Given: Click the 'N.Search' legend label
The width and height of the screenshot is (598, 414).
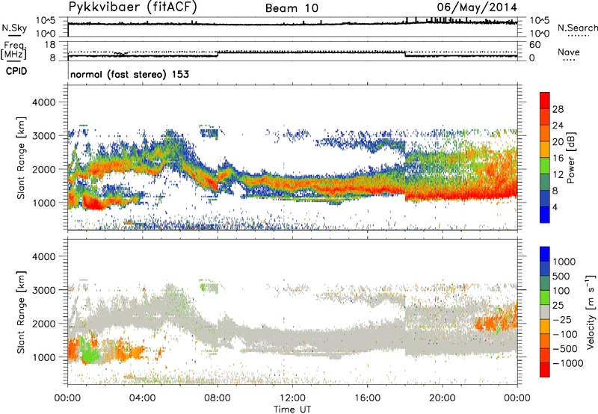Looking at the screenshot, I should click(x=578, y=28).
